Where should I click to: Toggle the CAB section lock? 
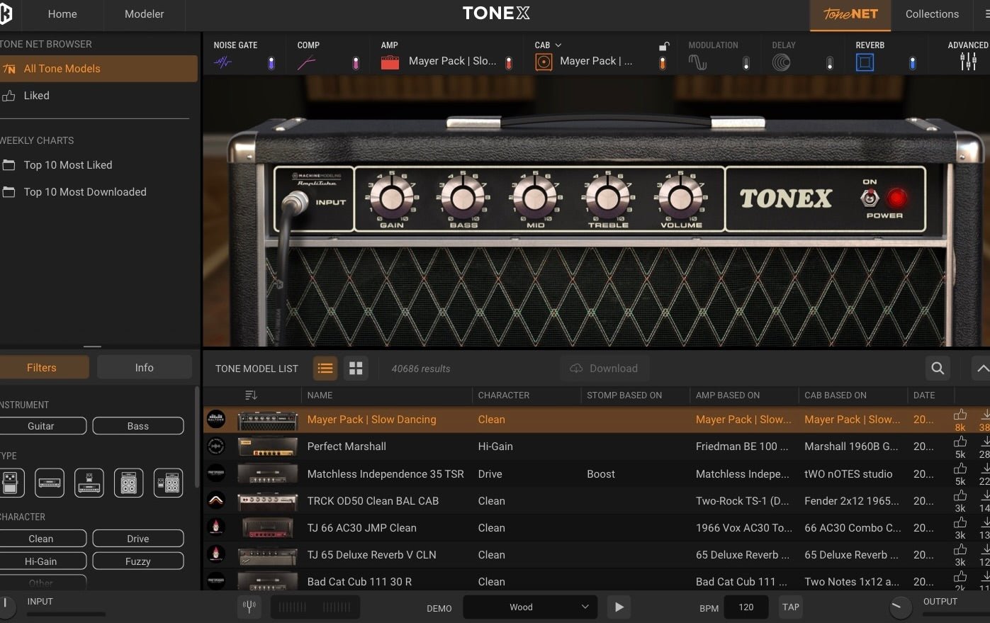click(663, 45)
